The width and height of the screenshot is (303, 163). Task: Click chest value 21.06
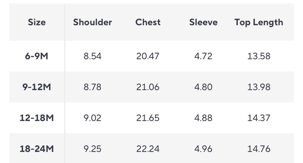coord(148,87)
